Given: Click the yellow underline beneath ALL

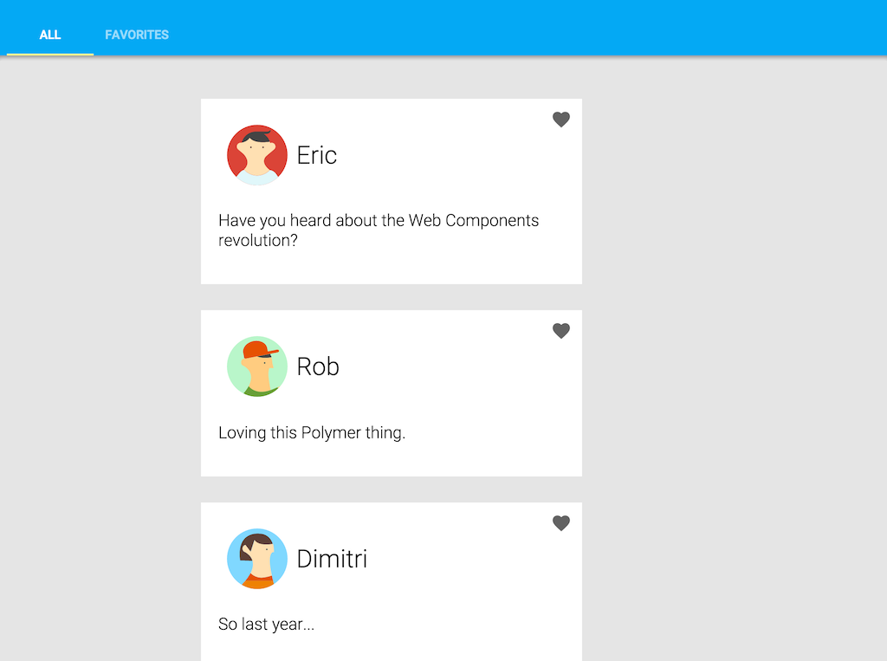Looking at the screenshot, I should 49,55.
